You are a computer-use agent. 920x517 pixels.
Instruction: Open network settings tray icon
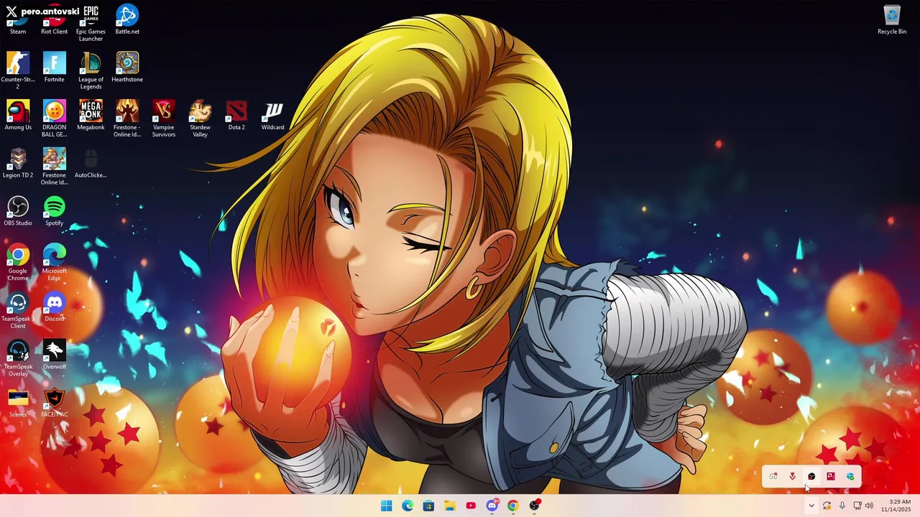click(x=857, y=506)
